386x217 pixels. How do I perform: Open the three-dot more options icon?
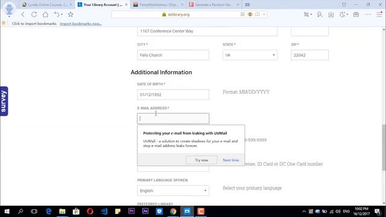[368, 14]
